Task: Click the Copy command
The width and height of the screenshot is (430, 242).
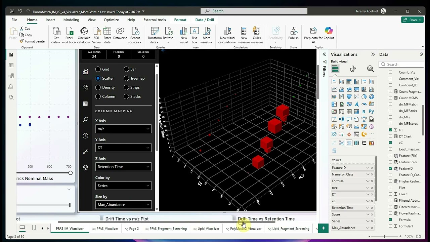Action: coord(26,35)
